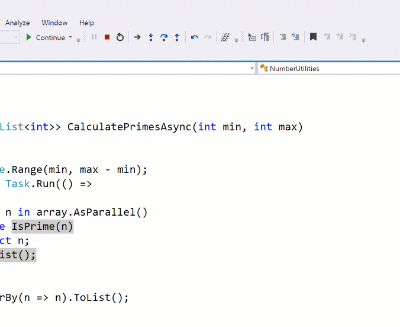Viewport: 400px width, 327px height.
Task: Click the Continue button label
Action: [50, 37]
